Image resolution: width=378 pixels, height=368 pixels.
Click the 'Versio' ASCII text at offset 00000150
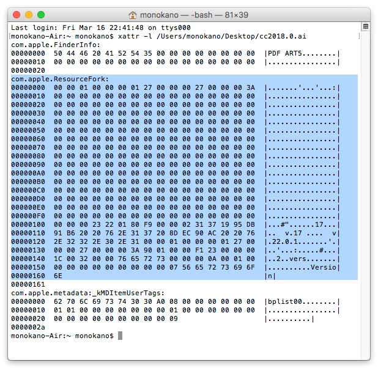(324, 267)
